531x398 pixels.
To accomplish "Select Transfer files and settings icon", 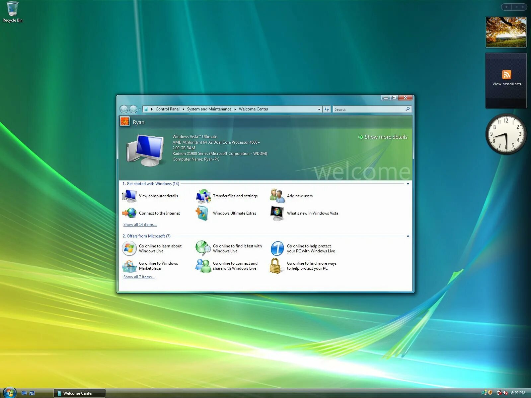I will (203, 196).
